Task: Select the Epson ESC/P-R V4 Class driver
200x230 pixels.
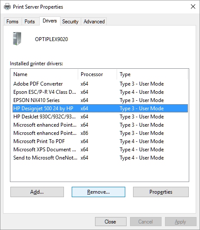Action: (x=100, y=92)
